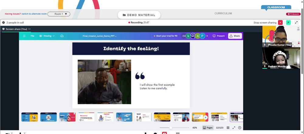Screen dimensions: 304x134
Task: Open the CLASSROOM tab
Action: (x=276, y=7)
